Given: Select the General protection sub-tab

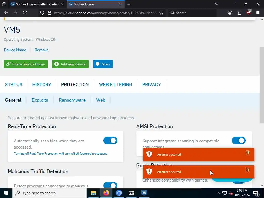Looking at the screenshot, I should [x=13, y=100].
